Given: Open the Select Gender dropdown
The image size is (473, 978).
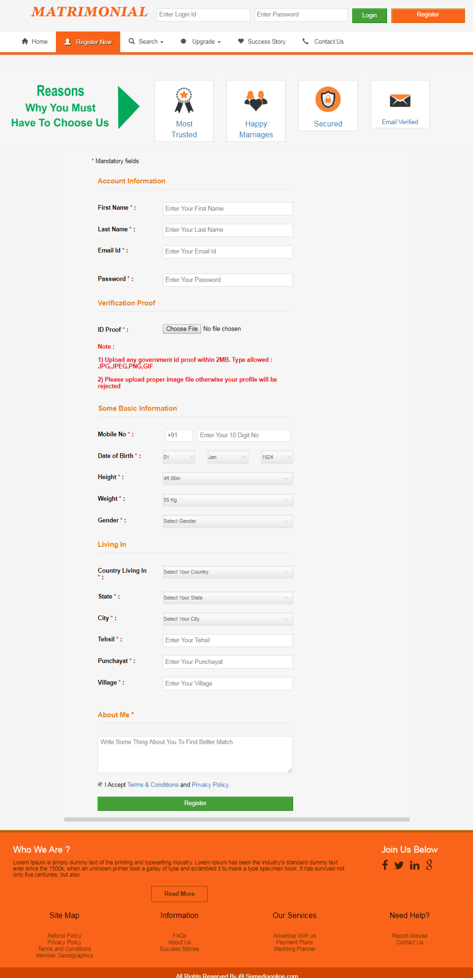Looking at the screenshot, I should click(x=228, y=521).
